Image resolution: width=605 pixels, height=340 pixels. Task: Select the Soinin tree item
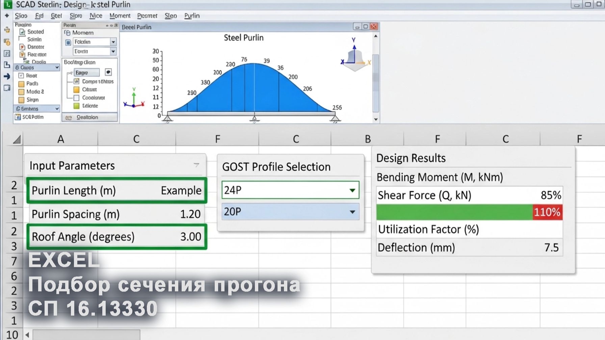[34, 39]
